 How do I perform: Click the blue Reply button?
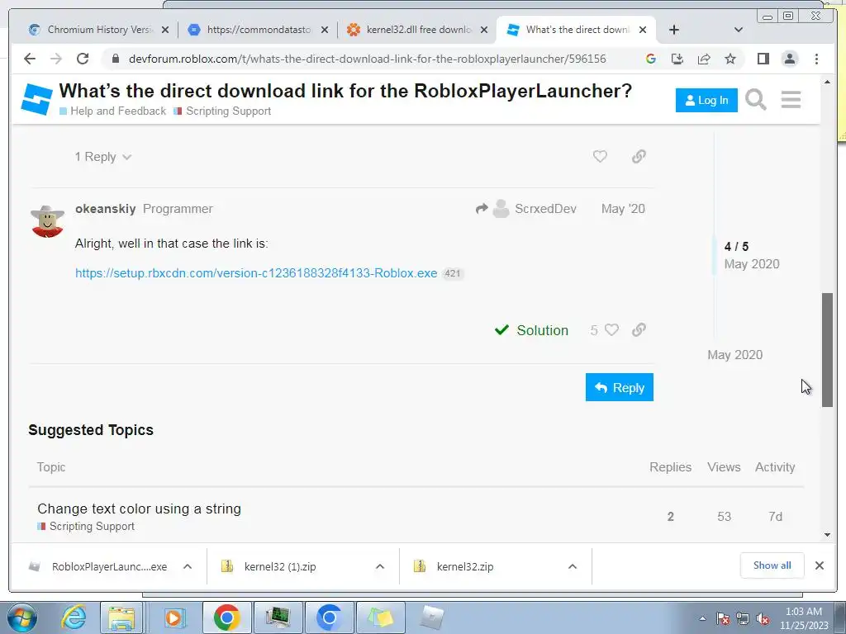[620, 388]
